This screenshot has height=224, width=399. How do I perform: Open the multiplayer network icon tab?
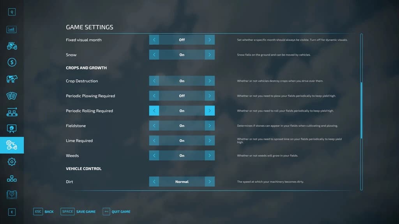12,178
